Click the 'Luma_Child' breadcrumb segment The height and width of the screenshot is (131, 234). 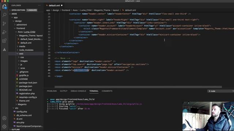click(86, 10)
